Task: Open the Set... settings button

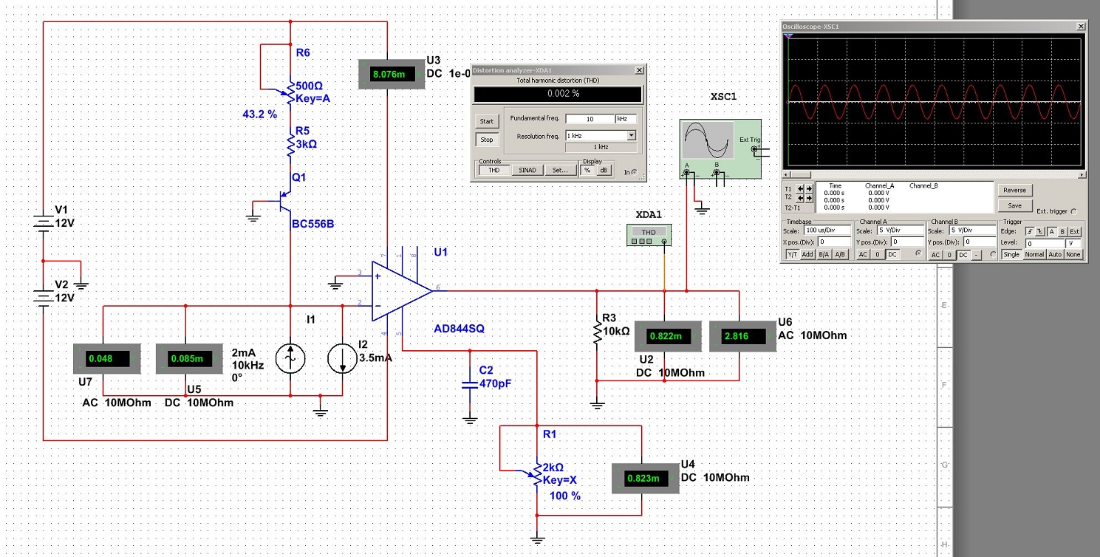Action: [561, 170]
